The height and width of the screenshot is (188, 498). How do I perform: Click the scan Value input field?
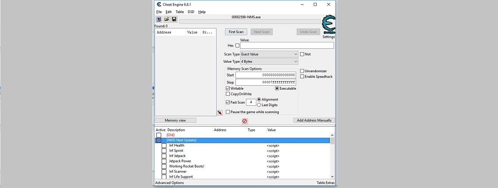point(287,46)
